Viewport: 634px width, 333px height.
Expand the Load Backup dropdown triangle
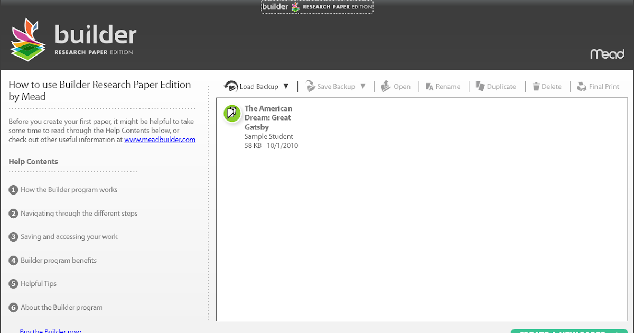click(286, 86)
